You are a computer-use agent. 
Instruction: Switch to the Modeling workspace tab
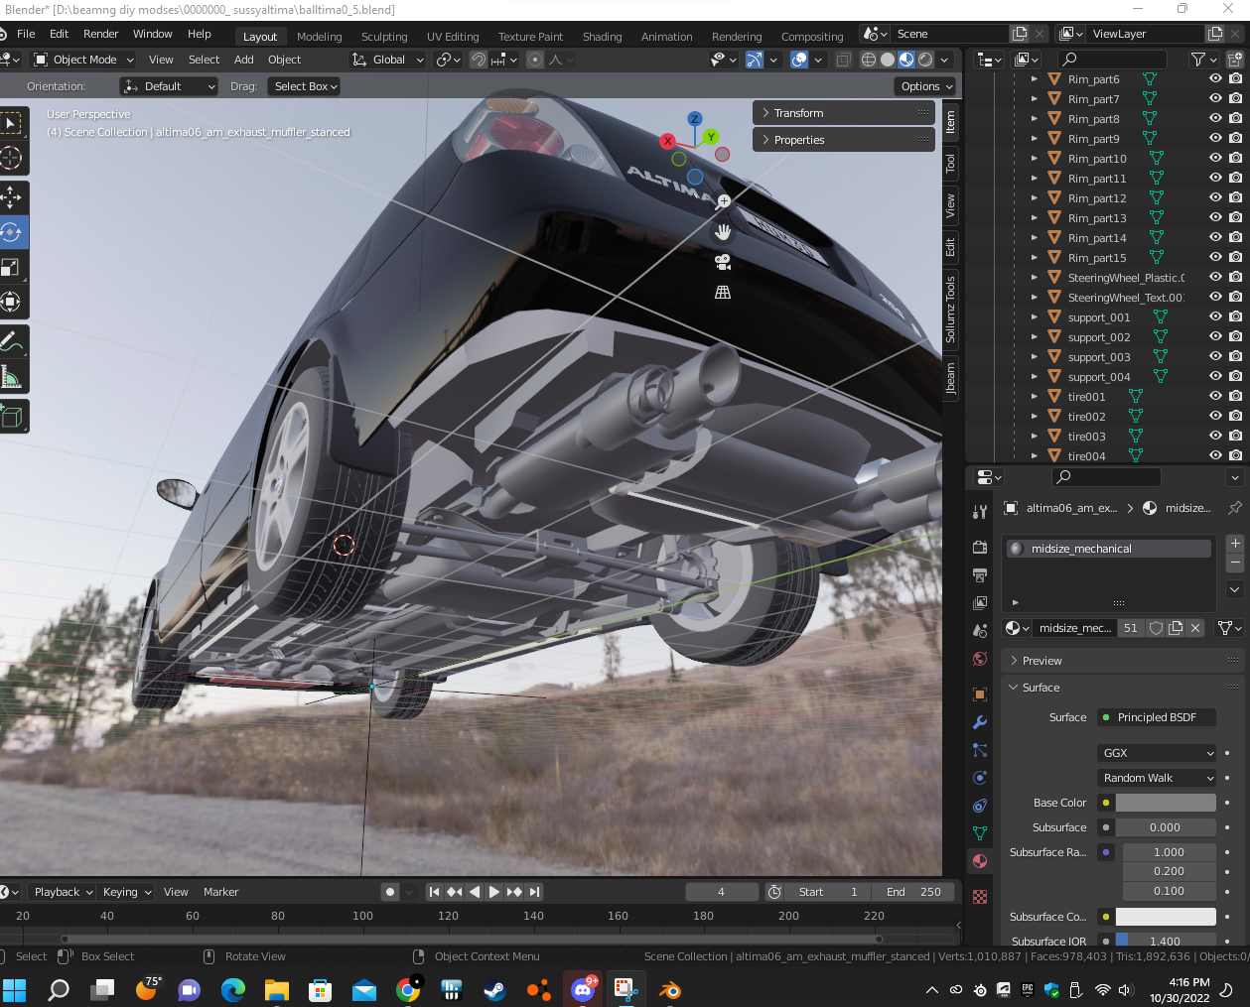(x=320, y=37)
